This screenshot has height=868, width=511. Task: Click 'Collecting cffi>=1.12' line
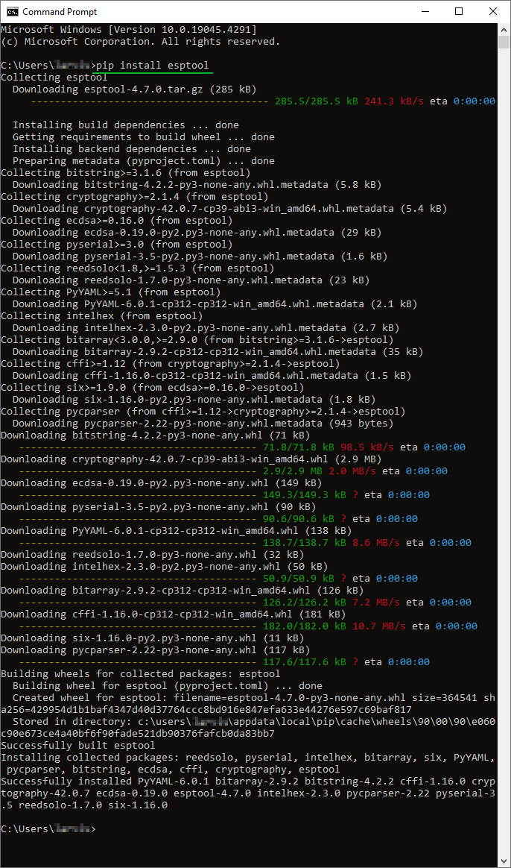(171, 363)
